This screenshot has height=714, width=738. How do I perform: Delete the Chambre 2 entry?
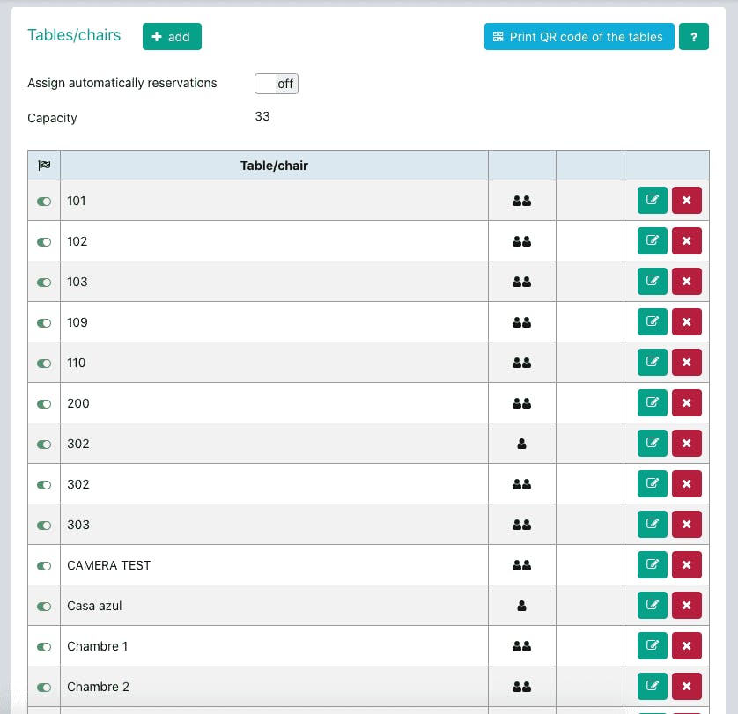(x=687, y=686)
